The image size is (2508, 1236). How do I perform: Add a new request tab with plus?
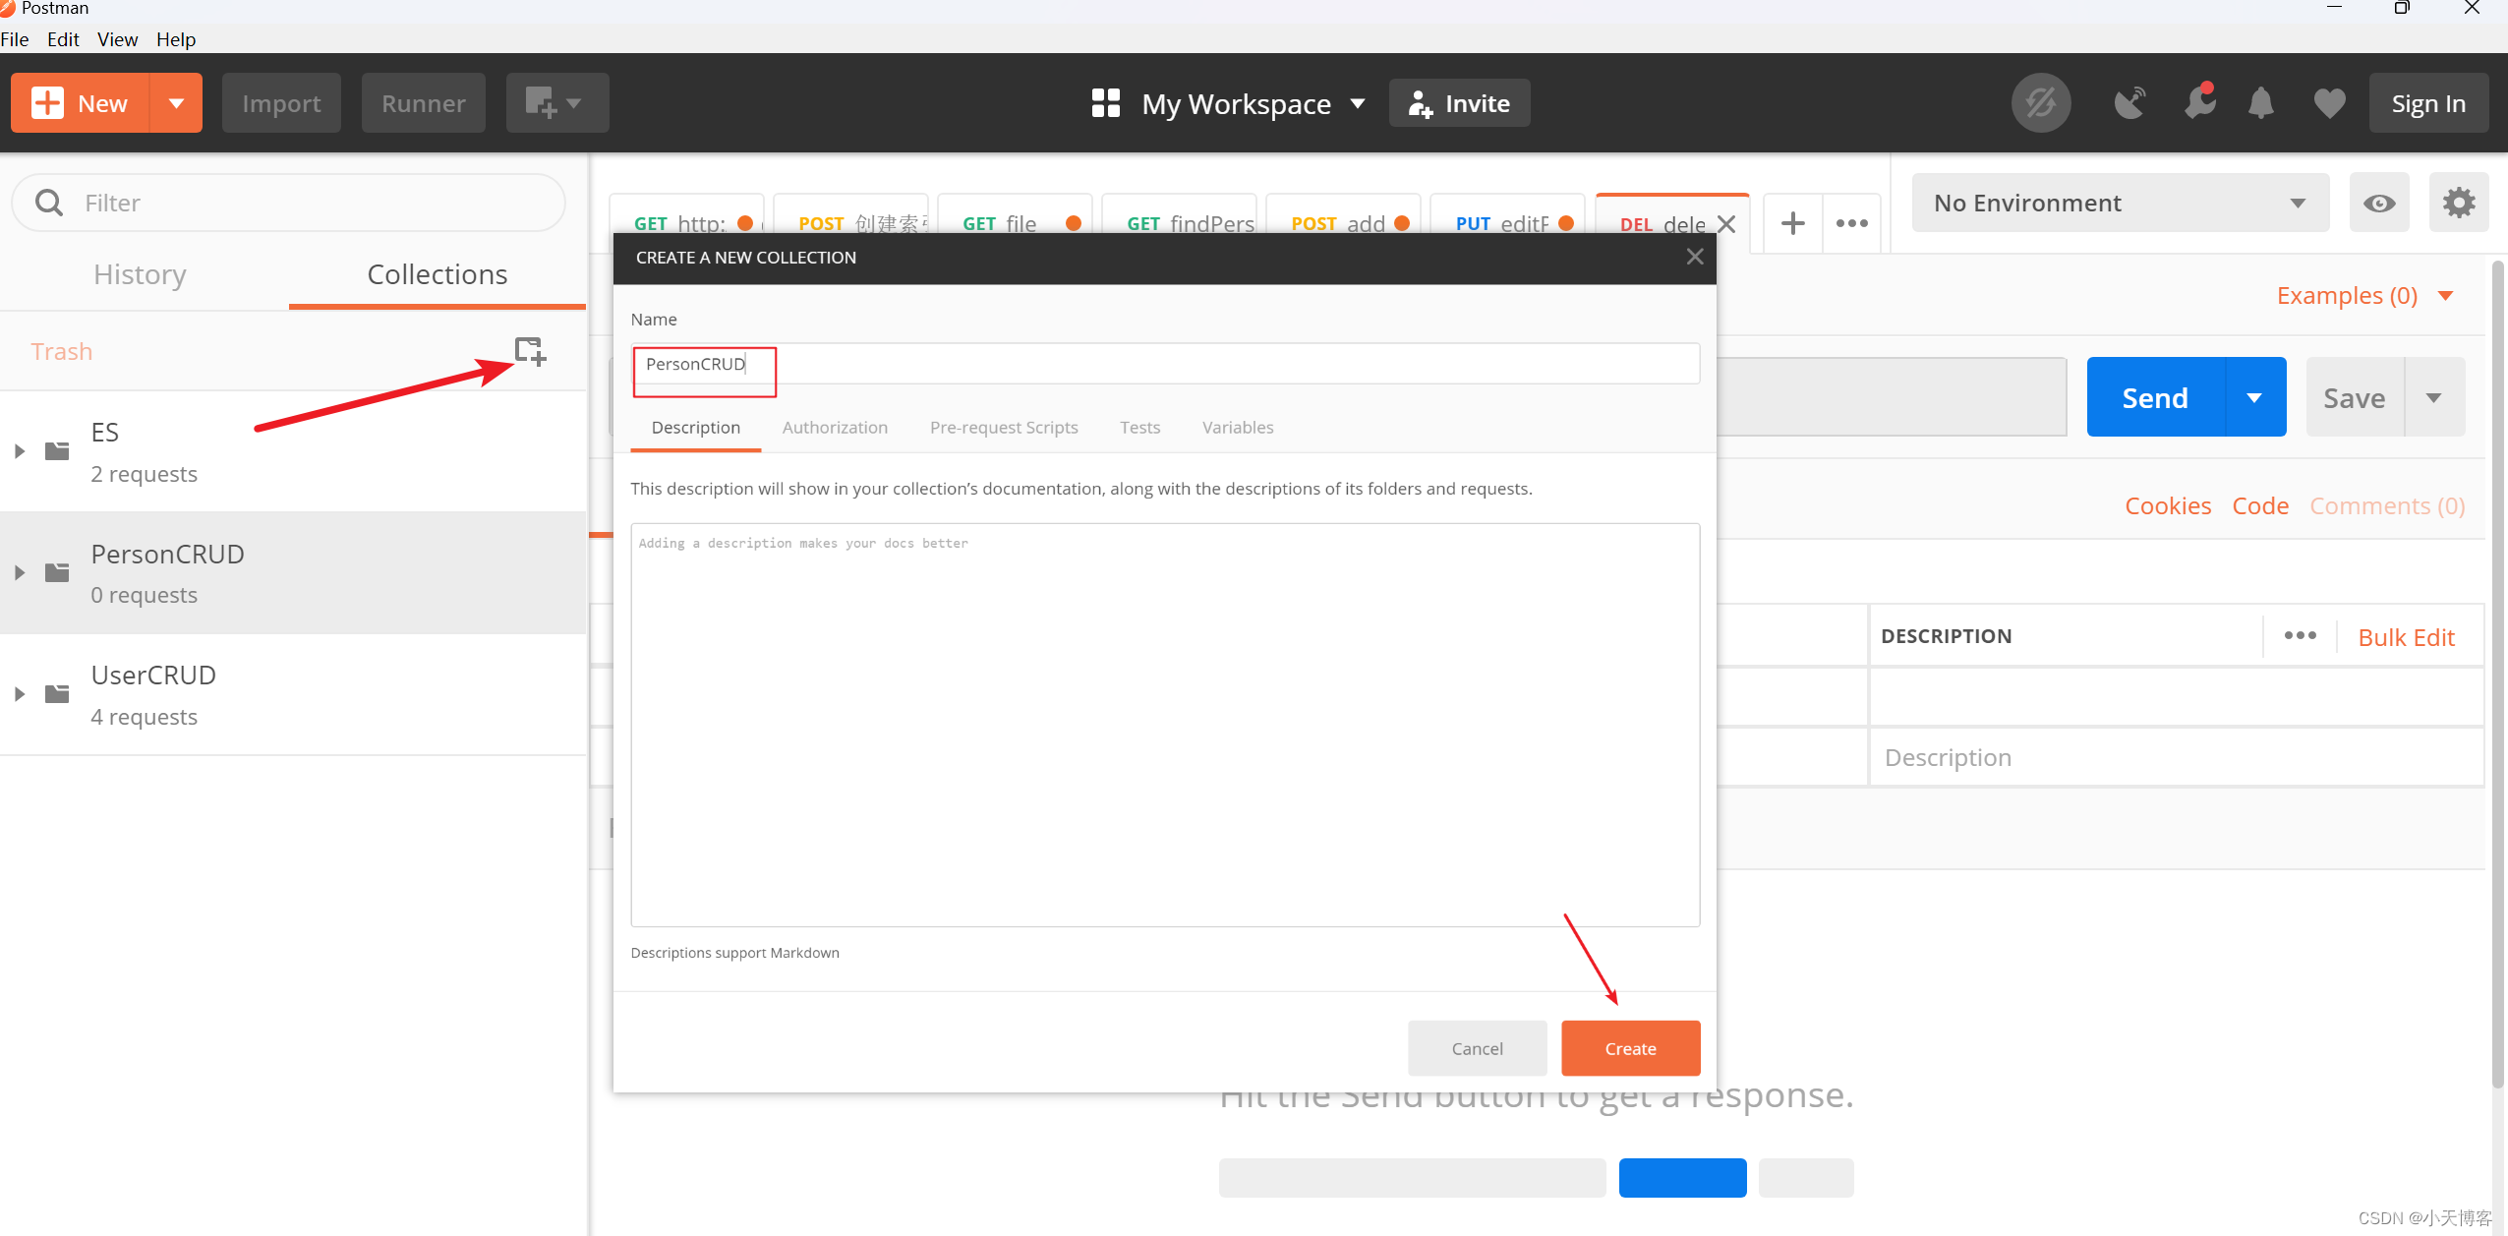[x=1792, y=223]
